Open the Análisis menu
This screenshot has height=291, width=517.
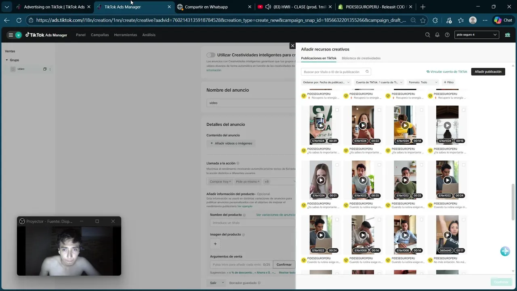(149, 35)
